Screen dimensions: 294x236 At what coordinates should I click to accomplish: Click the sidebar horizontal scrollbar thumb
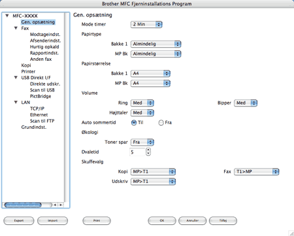[x=23, y=205]
